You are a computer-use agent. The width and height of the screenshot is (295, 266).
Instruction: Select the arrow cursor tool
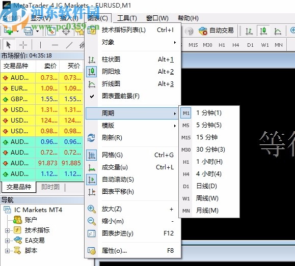click(x=8, y=45)
